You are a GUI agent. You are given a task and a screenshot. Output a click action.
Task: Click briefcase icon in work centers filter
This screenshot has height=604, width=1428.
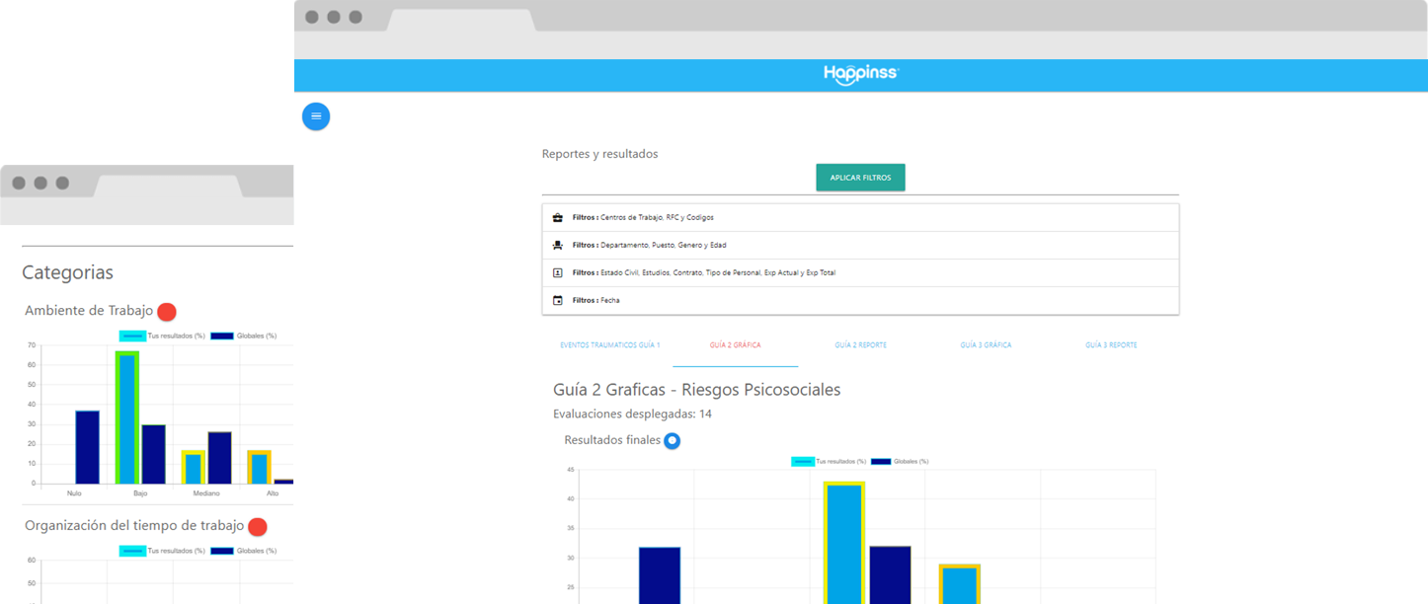557,217
